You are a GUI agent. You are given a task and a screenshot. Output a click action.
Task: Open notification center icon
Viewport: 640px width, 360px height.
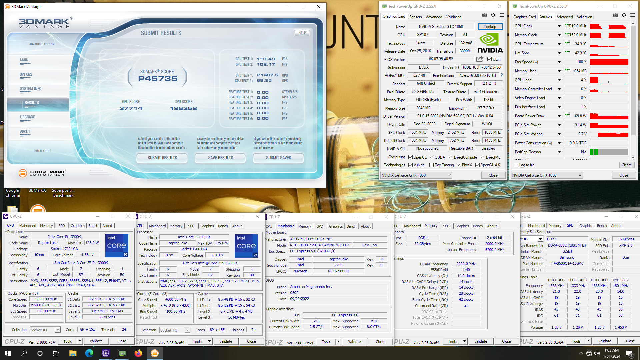coord(630,353)
